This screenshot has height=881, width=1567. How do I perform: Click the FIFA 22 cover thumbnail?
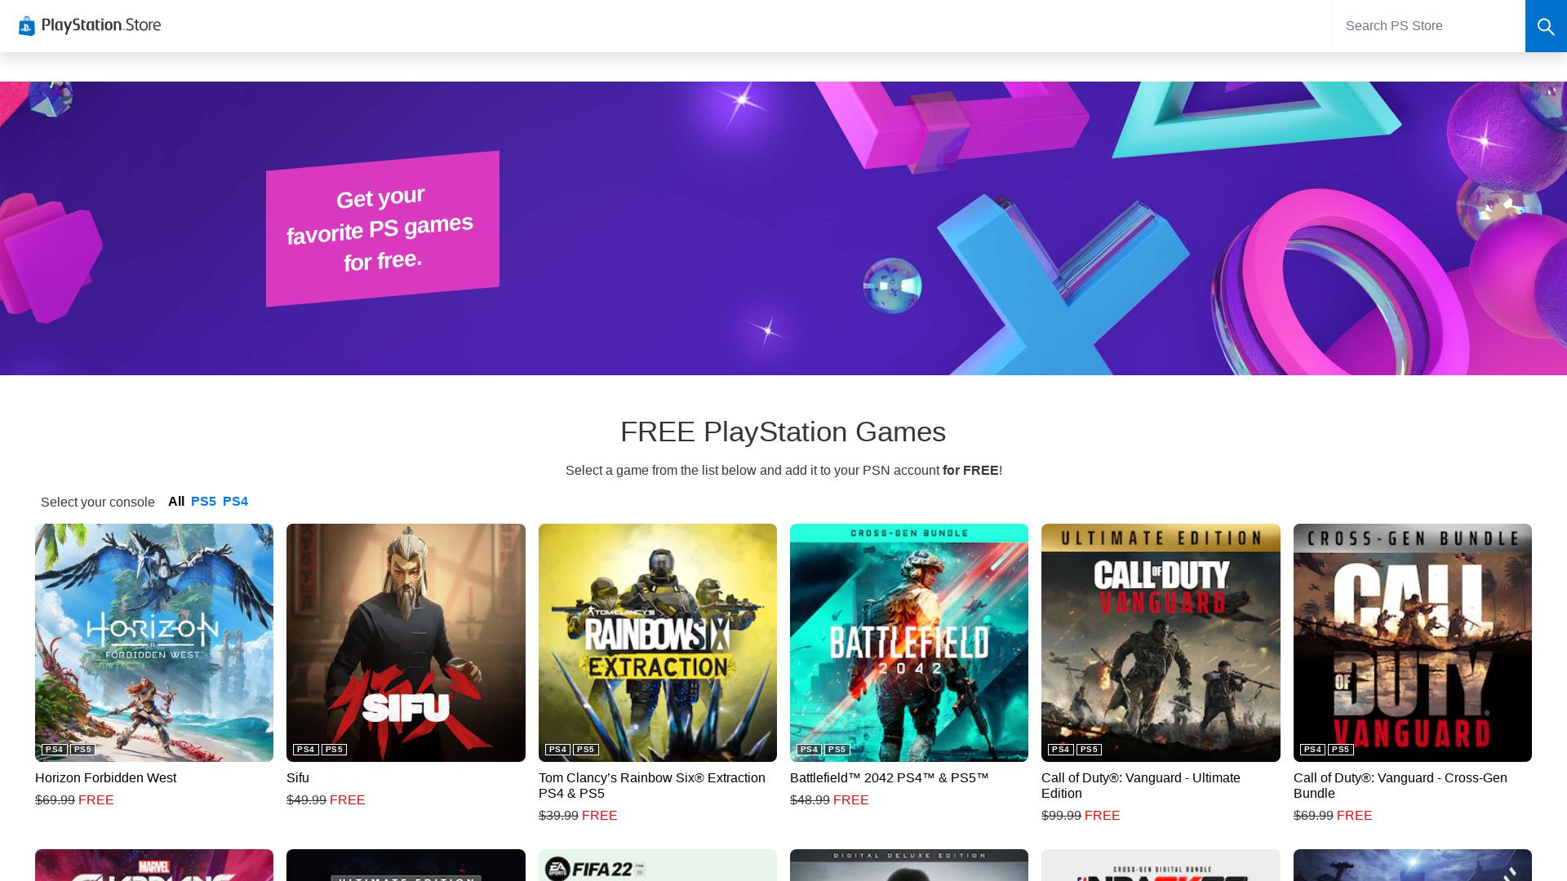[x=658, y=865]
